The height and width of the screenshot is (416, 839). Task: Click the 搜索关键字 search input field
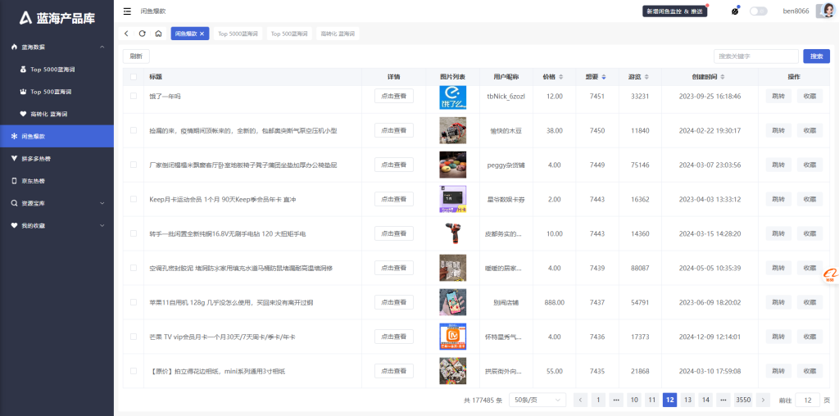click(x=755, y=57)
